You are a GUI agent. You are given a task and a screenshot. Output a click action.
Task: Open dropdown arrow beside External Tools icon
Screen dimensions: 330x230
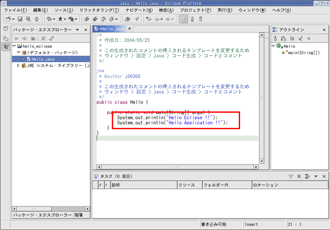(76, 19)
